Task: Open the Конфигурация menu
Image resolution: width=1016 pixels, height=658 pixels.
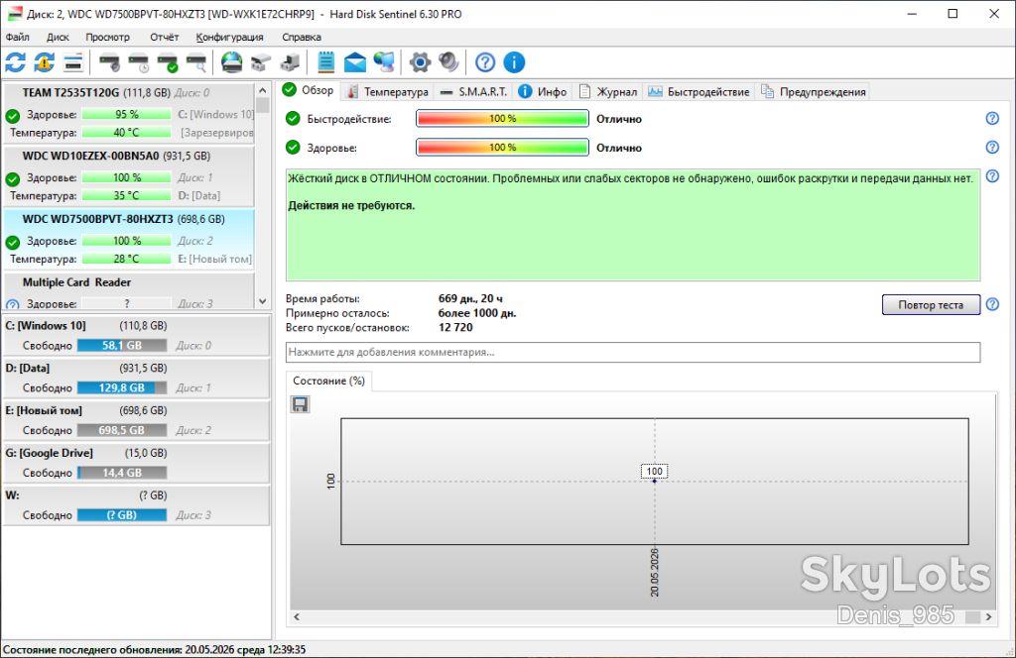Action: (x=229, y=37)
